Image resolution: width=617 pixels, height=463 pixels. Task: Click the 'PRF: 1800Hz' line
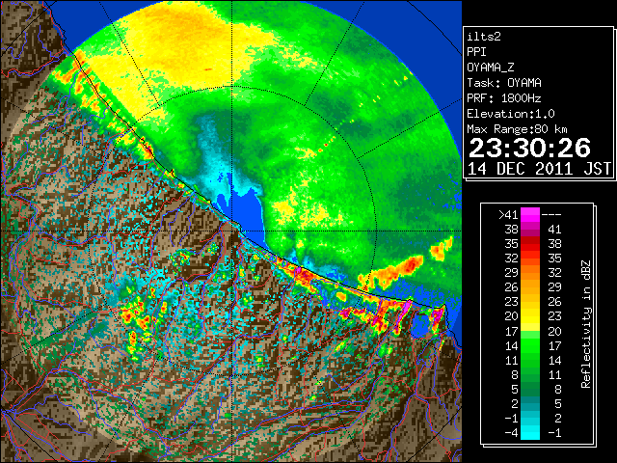coord(504,98)
